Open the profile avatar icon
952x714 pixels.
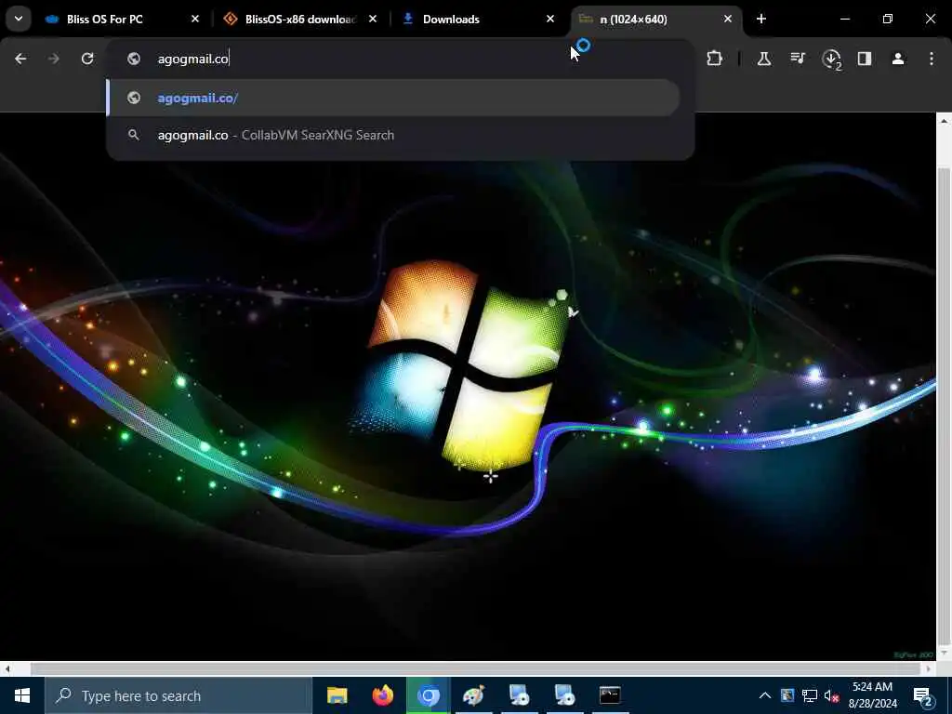pyautogui.click(x=898, y=59)
